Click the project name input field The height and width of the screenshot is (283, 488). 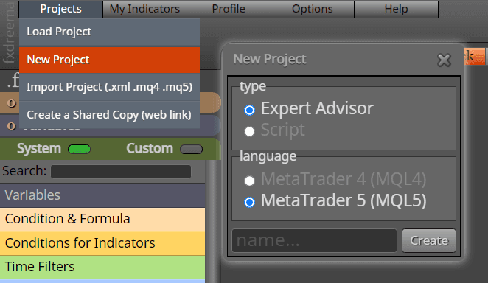(x=314, y=241)
